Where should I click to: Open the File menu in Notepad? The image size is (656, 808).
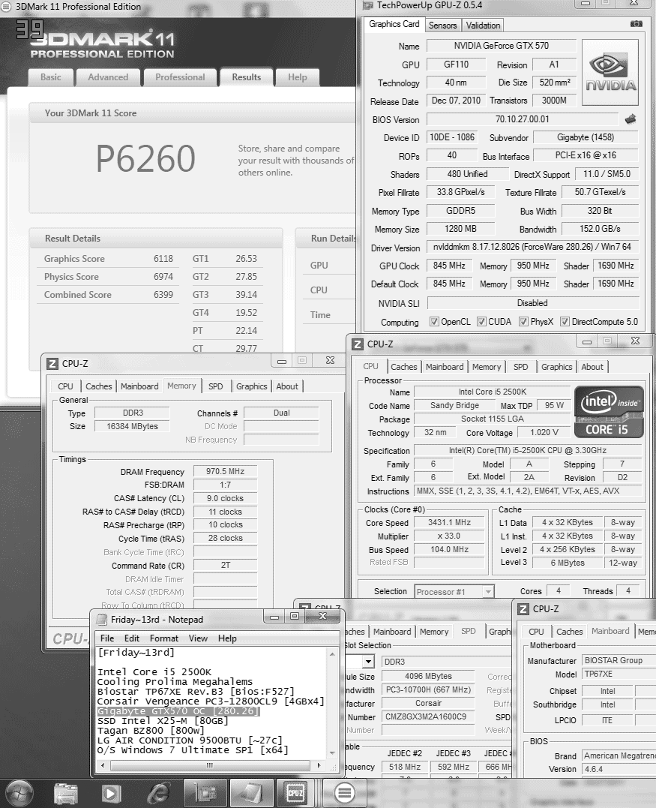107,638
